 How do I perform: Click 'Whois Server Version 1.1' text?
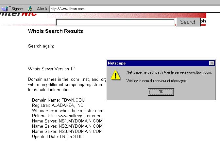pos(52,69)
